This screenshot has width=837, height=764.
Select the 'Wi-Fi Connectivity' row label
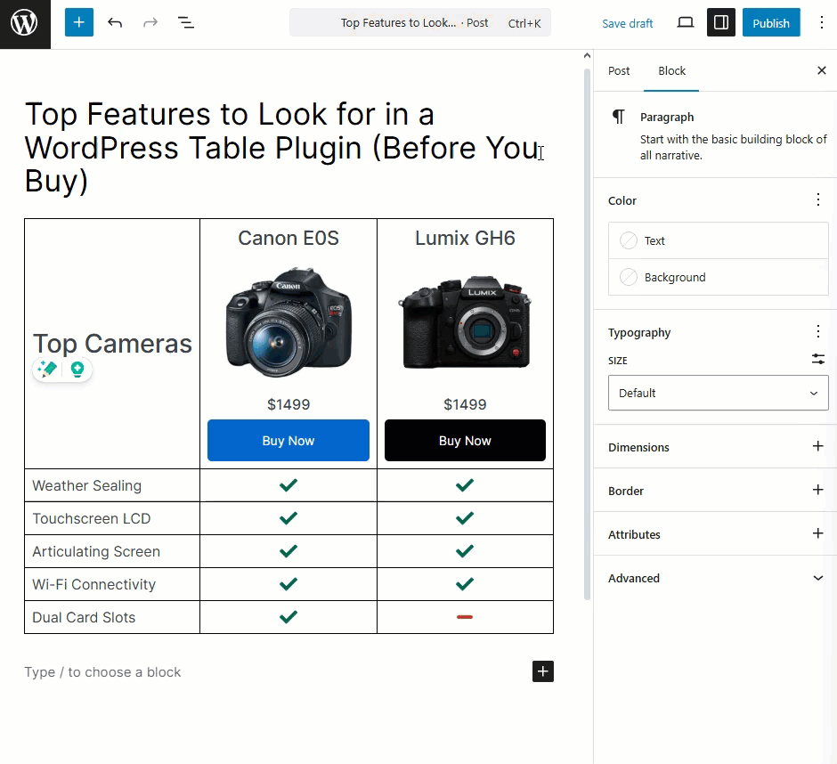click(94, 584)
